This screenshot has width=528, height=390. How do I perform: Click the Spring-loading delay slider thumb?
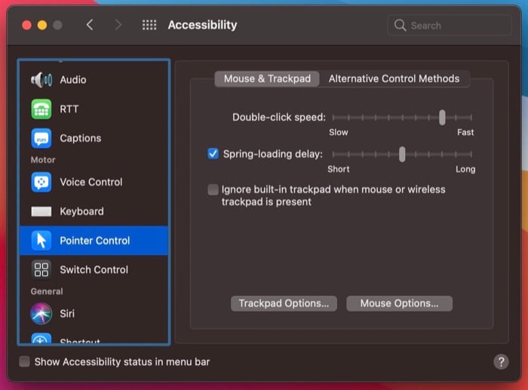pos(402,155)
